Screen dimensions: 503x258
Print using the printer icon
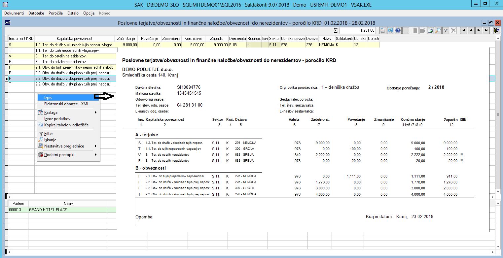point(430,30)
